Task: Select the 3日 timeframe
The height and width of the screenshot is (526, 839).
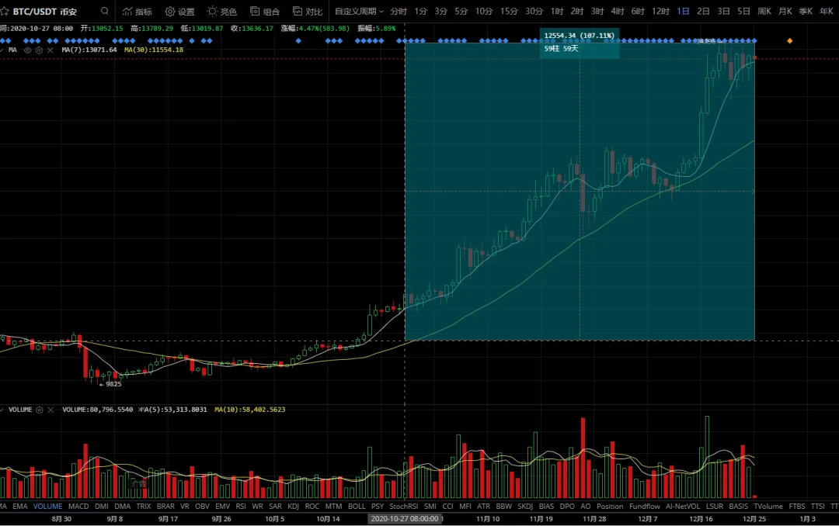Action: [x=723, y=11]
